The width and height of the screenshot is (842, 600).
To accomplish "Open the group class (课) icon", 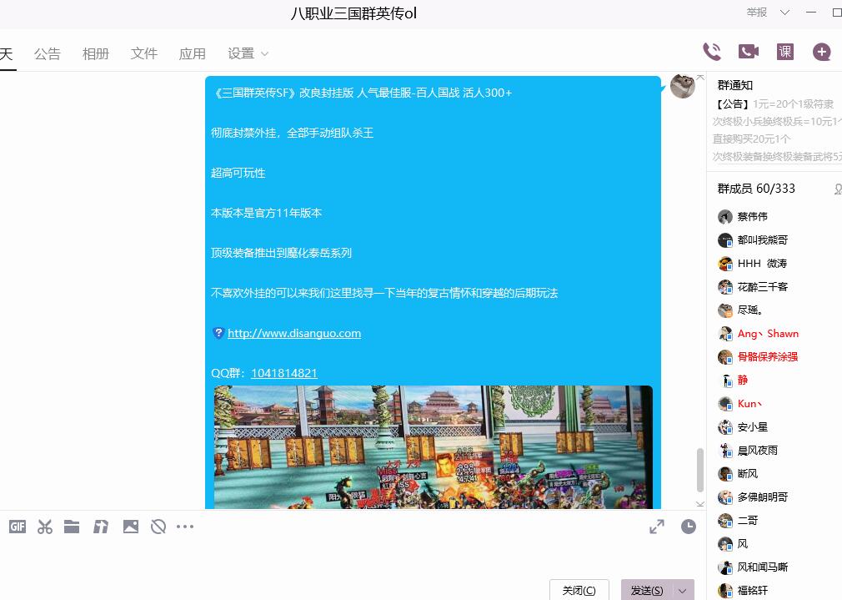I will [785, 52].
